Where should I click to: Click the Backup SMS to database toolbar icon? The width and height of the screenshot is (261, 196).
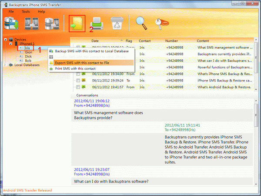click(x=11, y=24)
